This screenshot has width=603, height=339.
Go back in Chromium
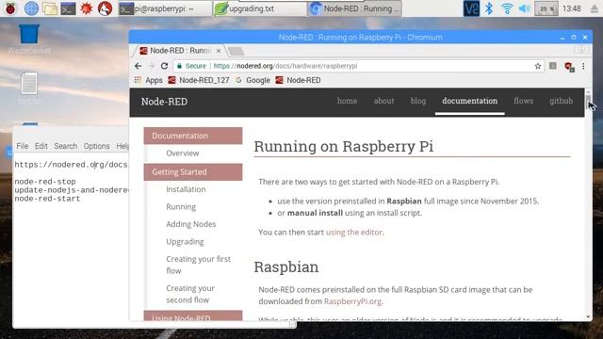click(139, 66)
